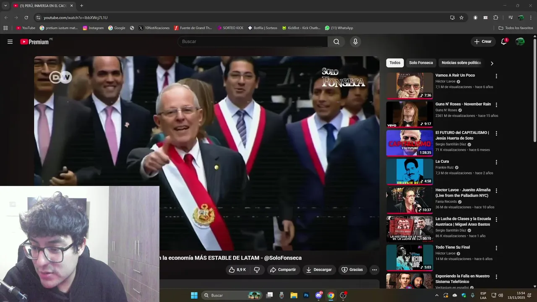Show more filter chips with right arrow

492,63
